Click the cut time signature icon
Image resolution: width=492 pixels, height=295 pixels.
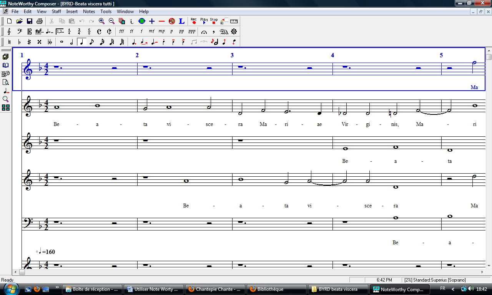click(x=109, y=31)
